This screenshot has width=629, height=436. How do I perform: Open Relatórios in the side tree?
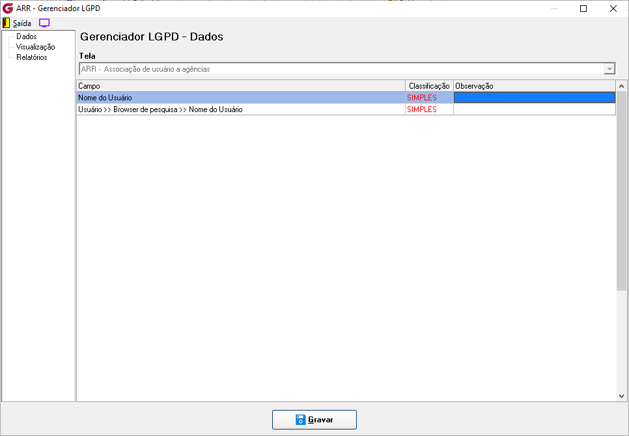(32, 57)
